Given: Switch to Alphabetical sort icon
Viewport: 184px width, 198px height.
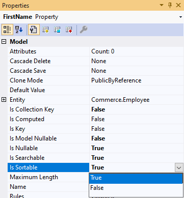Looking at the screenshot, I should coord(19,30).
